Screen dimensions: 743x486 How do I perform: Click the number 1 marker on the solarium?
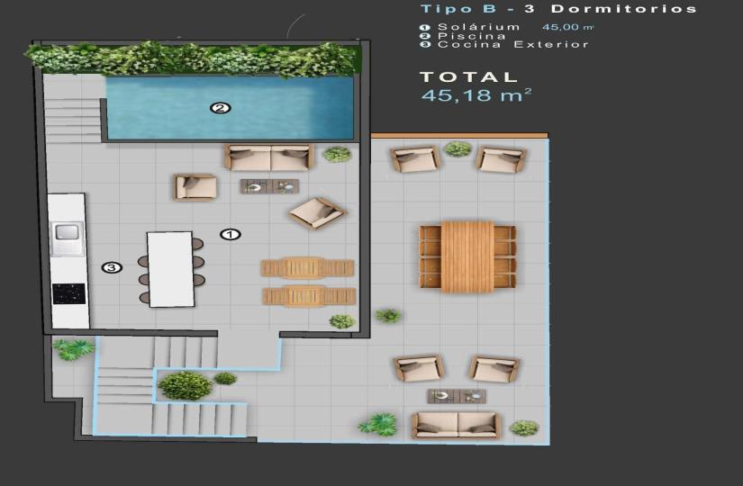click(x=231, y=234)
